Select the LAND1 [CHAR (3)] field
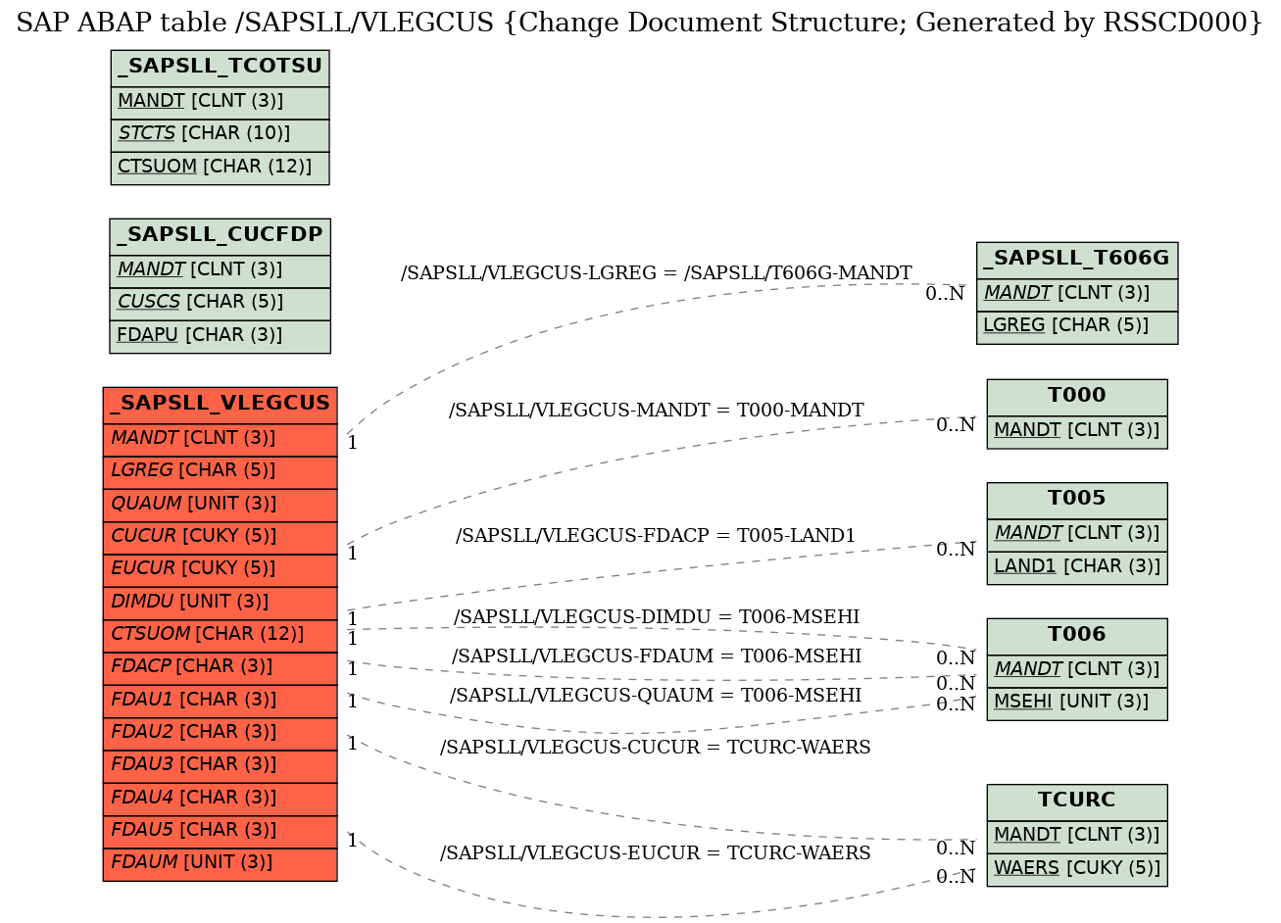Image resolution: width=1281 pixels, height=923 pixels. click(x=1077, y=567)
